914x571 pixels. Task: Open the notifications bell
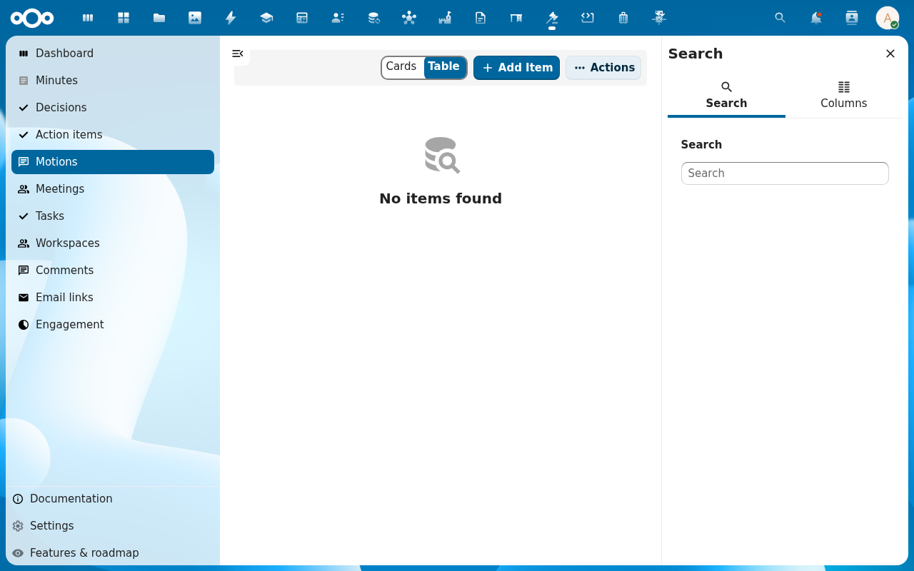[816, 18]
